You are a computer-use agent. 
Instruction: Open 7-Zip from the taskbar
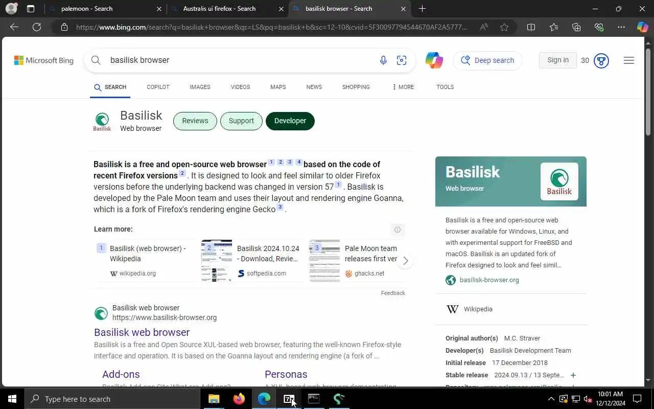tap(289, 399)
